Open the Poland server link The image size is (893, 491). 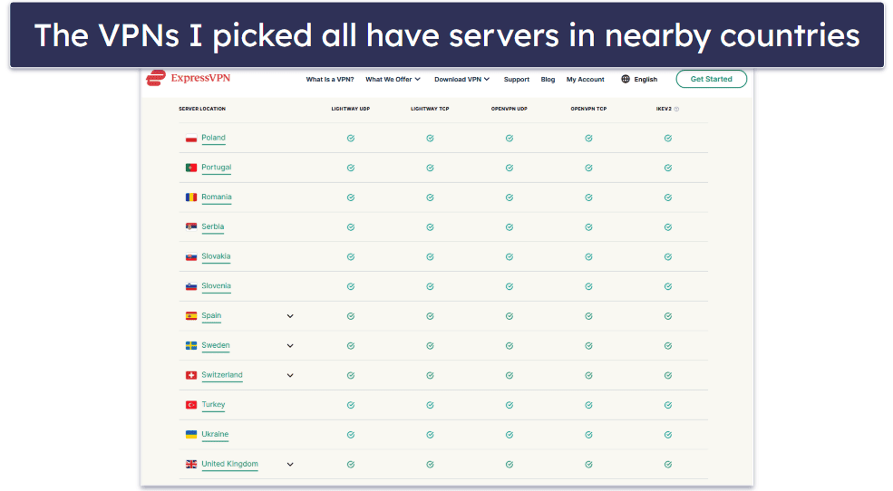coord(214,138)
